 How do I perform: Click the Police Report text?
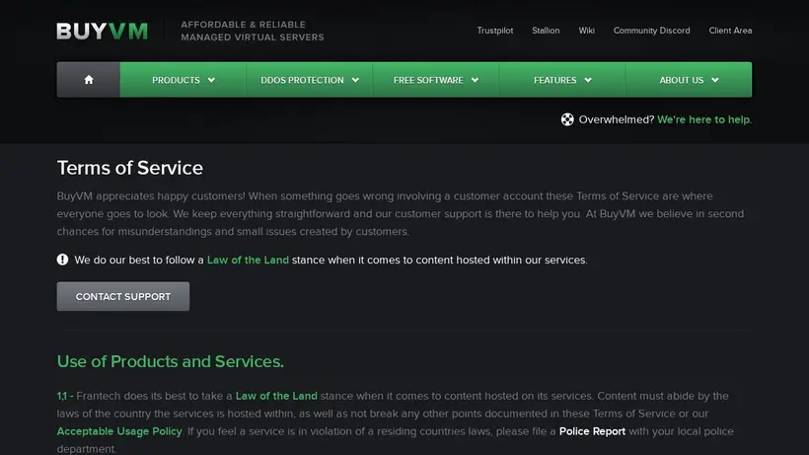592,431
